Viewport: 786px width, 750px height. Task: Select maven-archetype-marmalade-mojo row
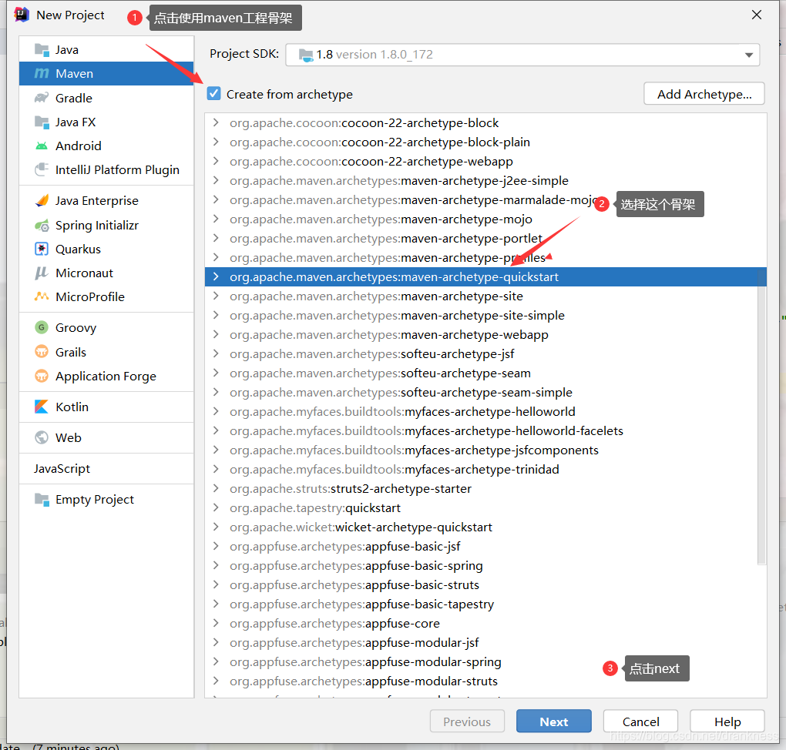[485, 199]
